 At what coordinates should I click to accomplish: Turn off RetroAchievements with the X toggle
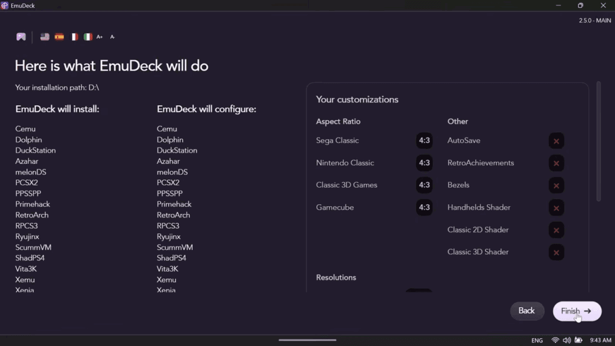coord(556,163)
